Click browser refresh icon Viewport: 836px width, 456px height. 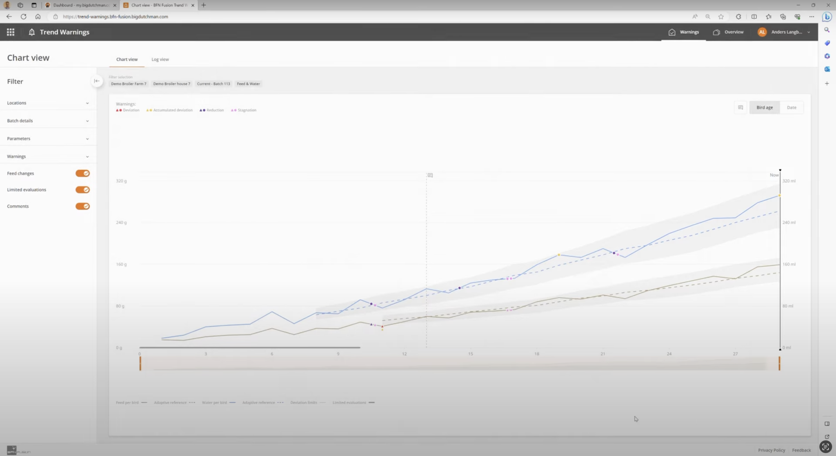tap(23, 17)
